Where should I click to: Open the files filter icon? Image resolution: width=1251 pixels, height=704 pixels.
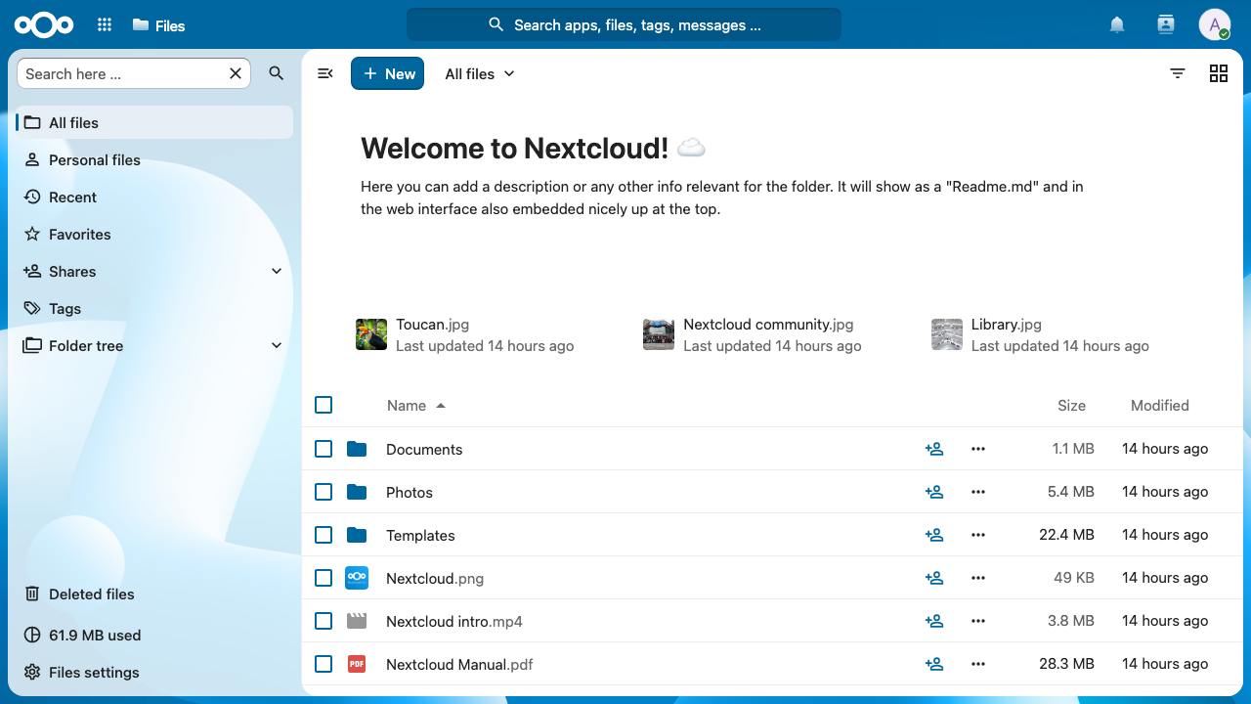tap(1178, 73)
